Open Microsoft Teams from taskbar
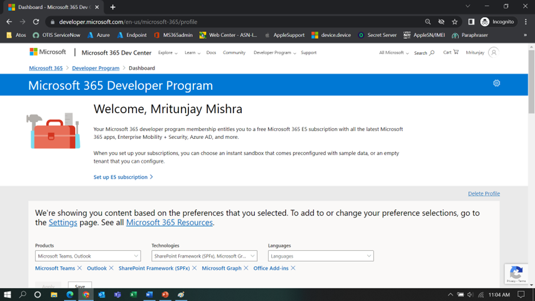Image resolution: width=535 pixels, height=301 pixels. 118,295
